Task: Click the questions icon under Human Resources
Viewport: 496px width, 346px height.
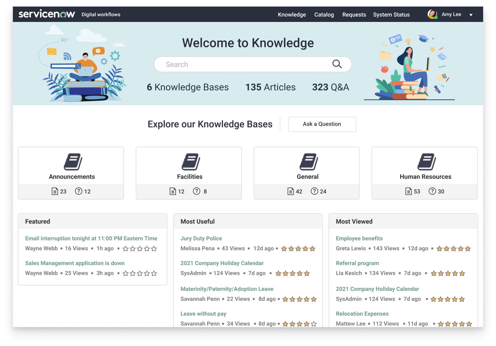Action: click(x=432, y=191)
